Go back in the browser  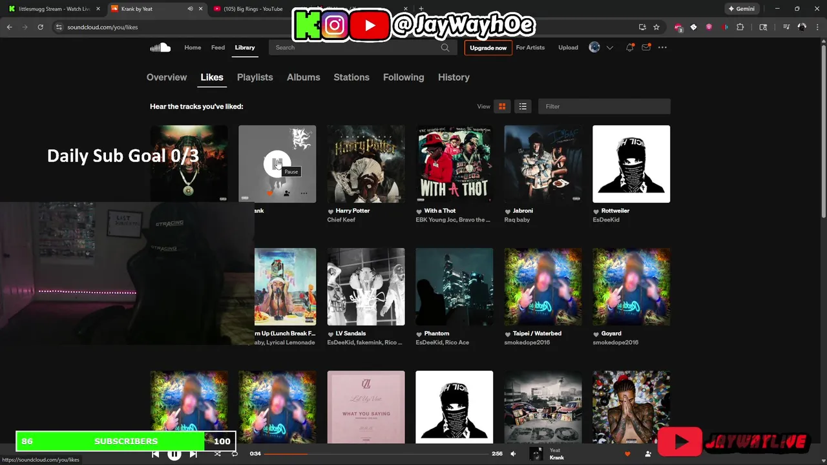[9, 27]
